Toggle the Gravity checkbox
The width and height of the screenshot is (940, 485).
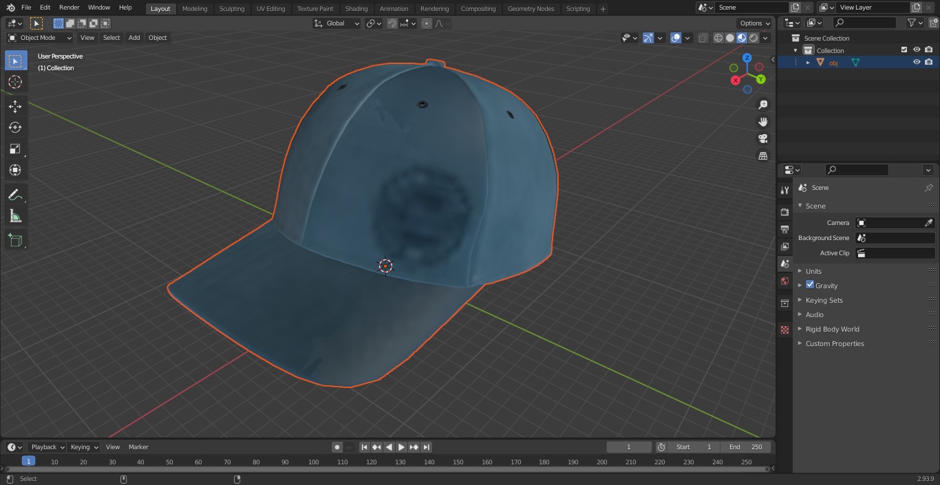(x=810, y=285)
